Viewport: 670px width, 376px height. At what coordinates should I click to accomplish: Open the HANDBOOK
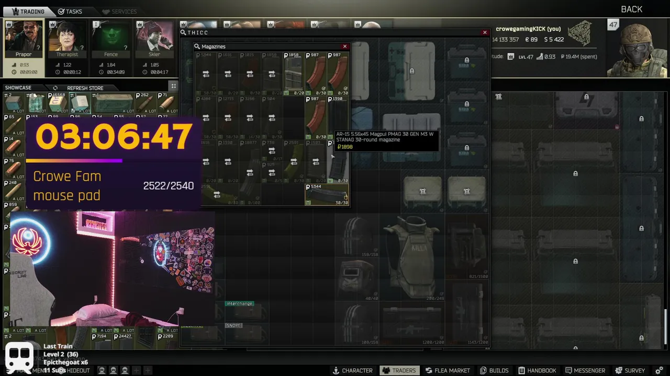tap(537, 370)
